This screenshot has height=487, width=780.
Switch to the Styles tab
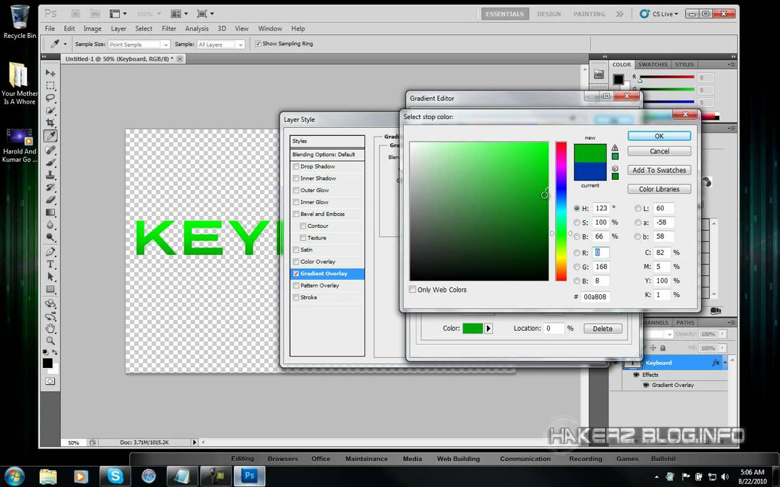[x=684, y=65]
